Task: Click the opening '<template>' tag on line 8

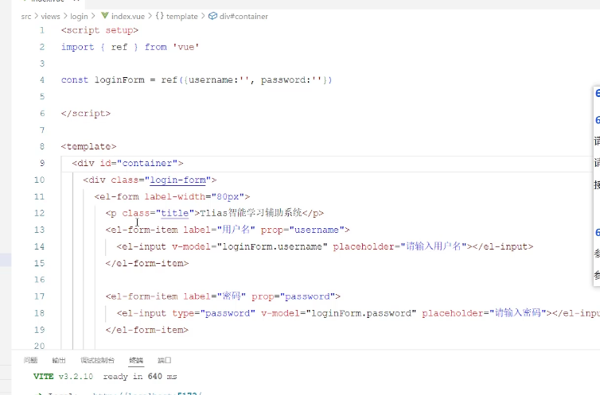Action: (x=89, y=147)
